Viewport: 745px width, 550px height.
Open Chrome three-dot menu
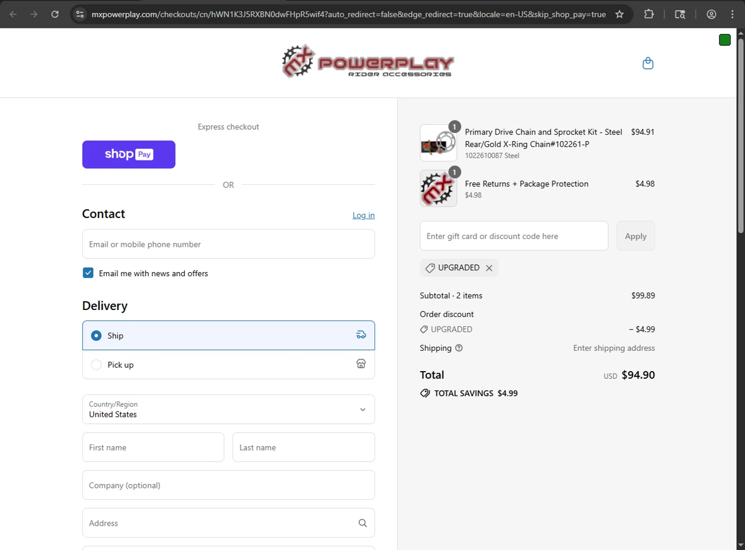(x=732, y=14)
